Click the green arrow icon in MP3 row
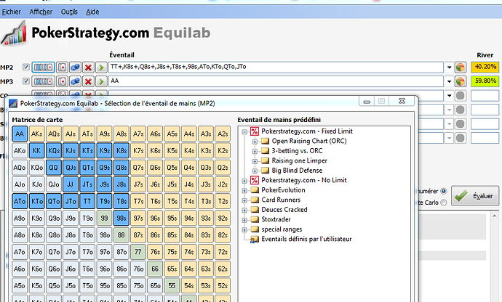Image resolution: width=502 pixels, height=302 pixels. point(101,81)
